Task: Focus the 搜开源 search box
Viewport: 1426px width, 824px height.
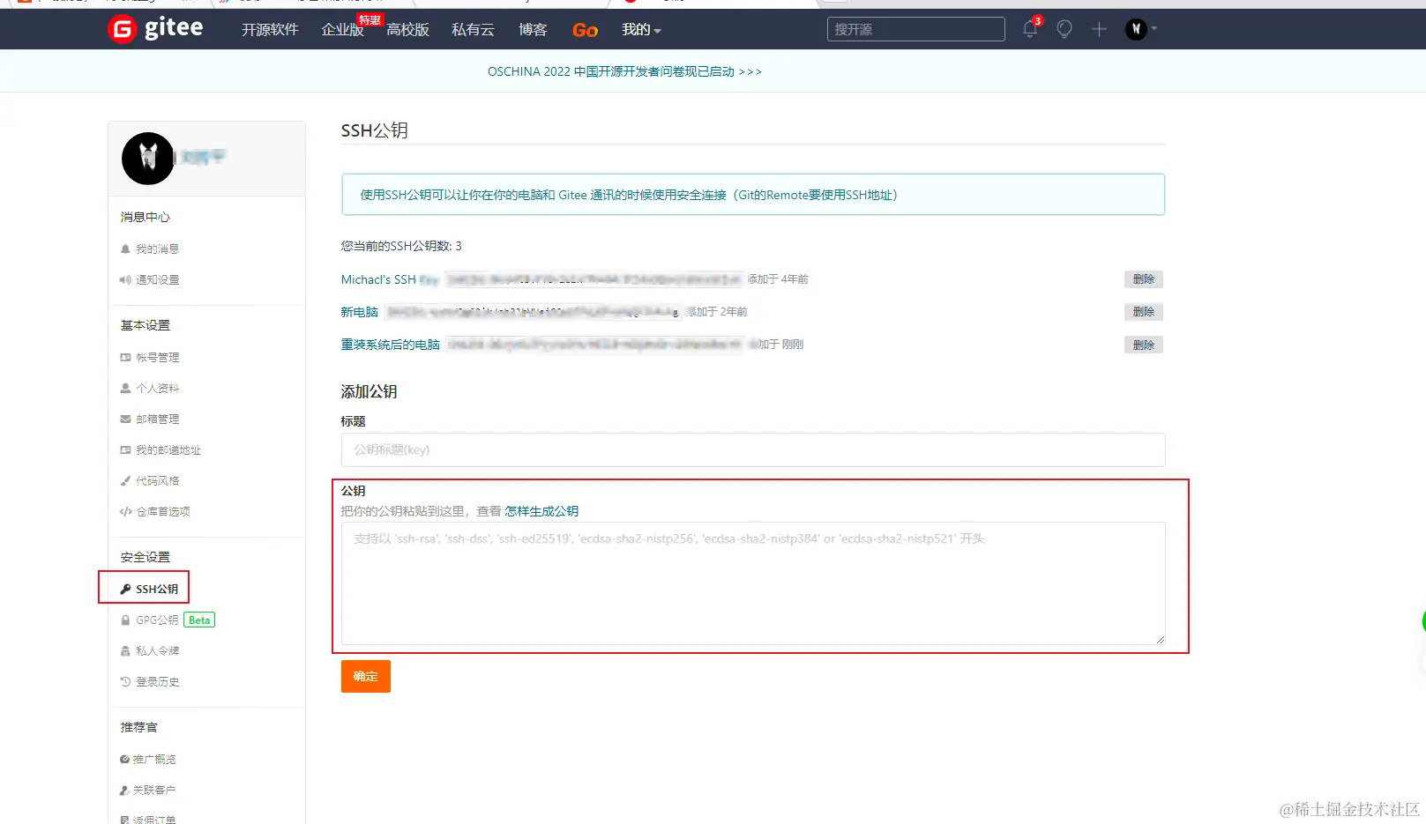Action: pos(915,29)
